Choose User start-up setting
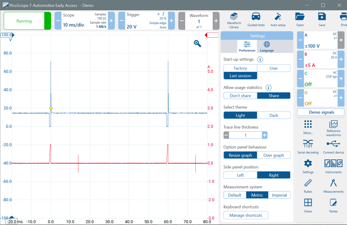This screenshot has width=347, height=225. [x=274, y=68]
